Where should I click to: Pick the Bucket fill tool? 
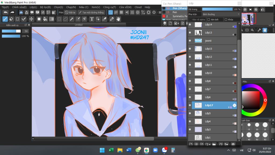(x=45, y=19)
